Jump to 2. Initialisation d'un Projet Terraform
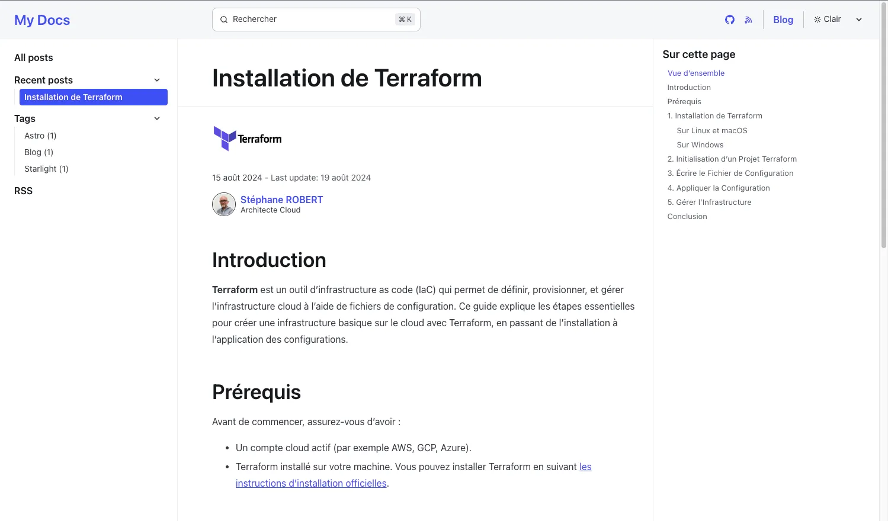Screen dimensions: 888x521 (732, 159)
